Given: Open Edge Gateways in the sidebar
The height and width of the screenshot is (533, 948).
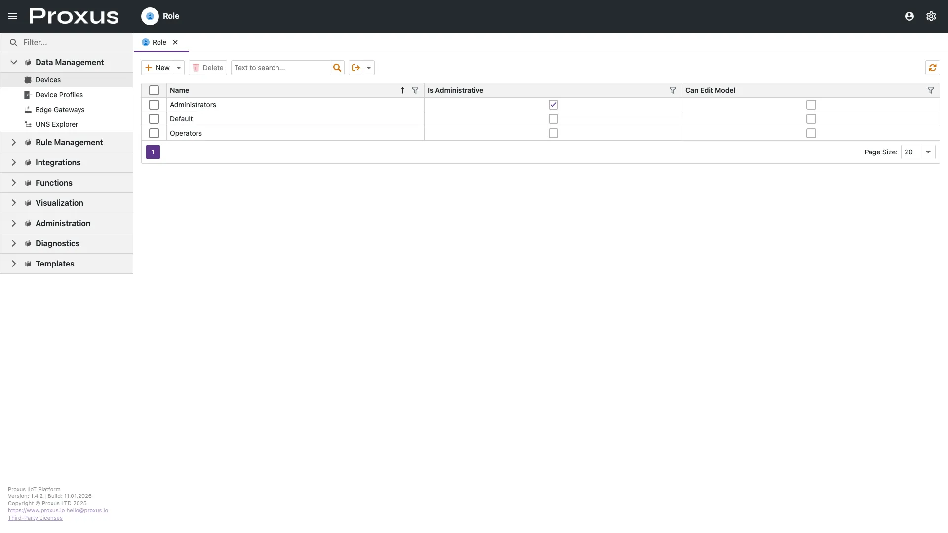Looking at the screenshot, I should coord(60,110).
